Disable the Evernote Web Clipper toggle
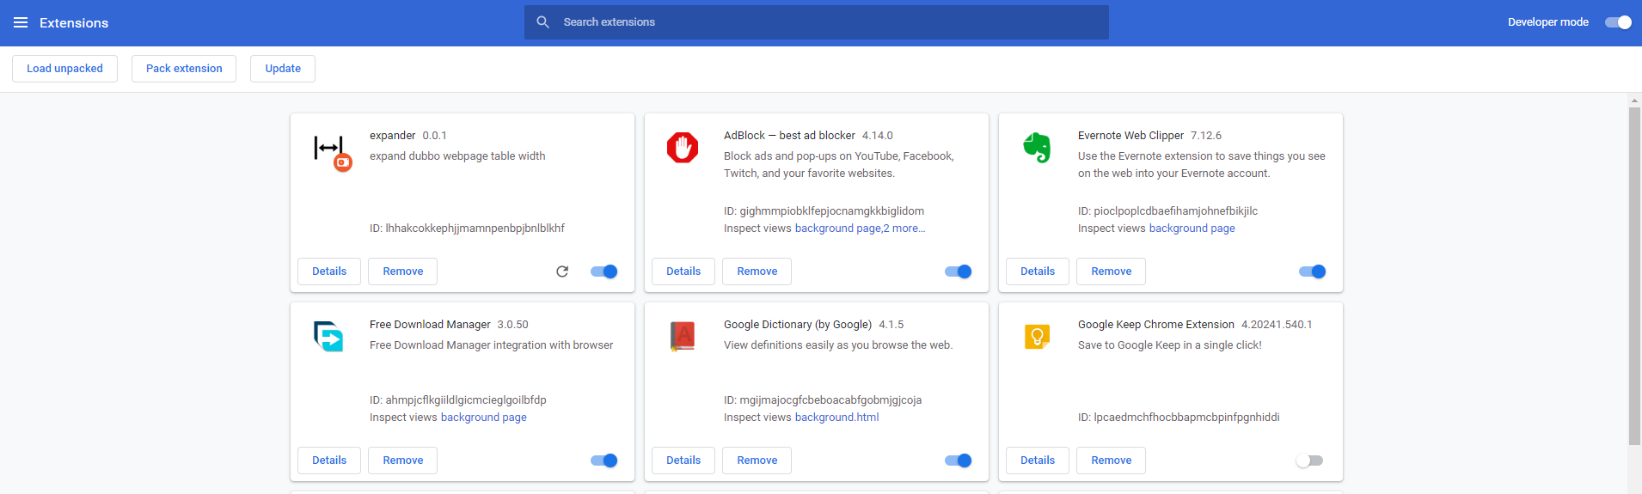The image size is (1642, 494). coord(1312,271)
